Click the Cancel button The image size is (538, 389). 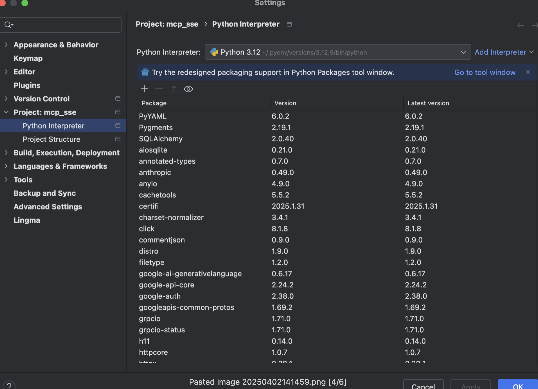click(x=423, y=385)
